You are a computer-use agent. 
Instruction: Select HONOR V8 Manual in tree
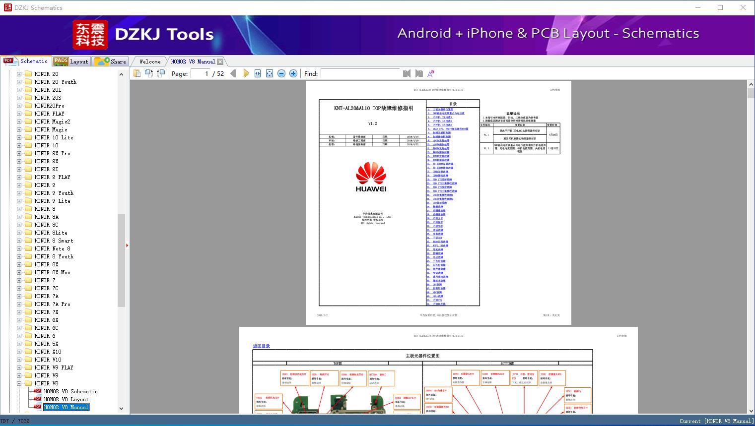click(x=66, y=407)
